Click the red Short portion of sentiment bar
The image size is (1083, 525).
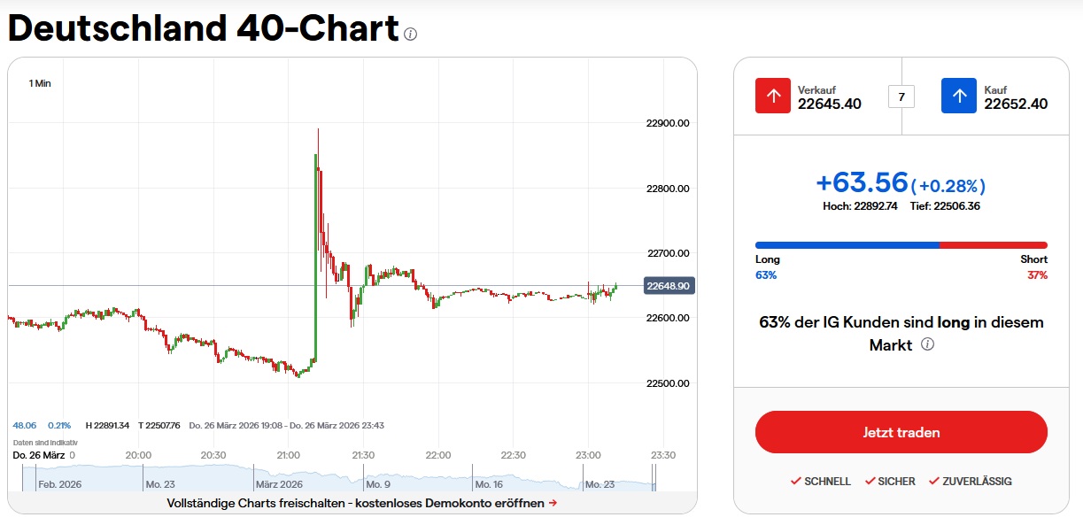(993, 245)
